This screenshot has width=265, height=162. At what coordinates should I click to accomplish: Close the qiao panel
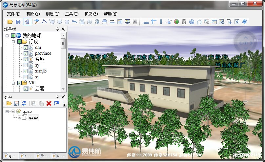[x=63, y=97]
